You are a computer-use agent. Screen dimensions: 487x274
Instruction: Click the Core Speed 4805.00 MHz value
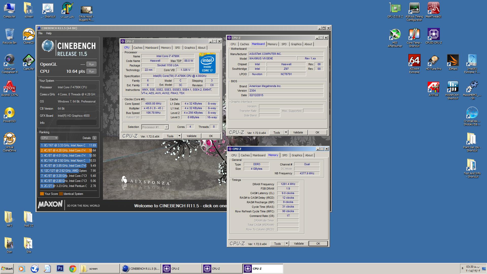click(153, 104)
